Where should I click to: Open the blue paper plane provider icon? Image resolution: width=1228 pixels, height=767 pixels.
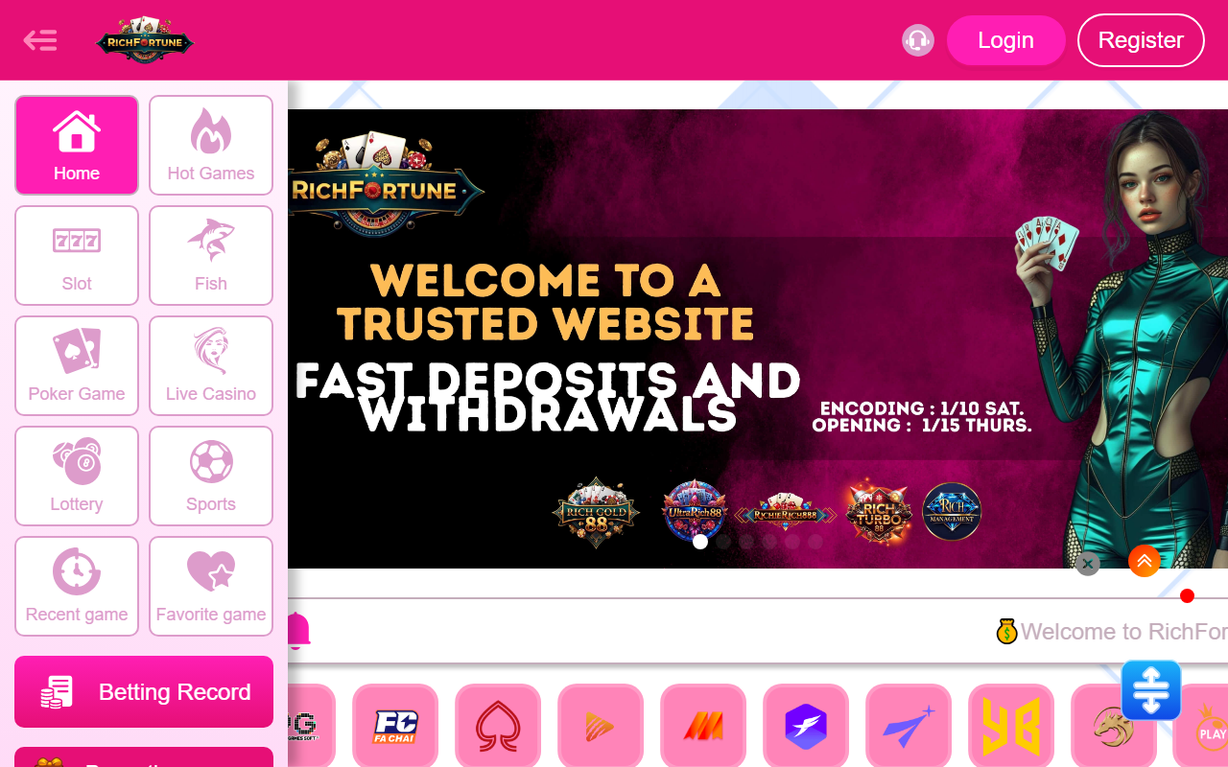[909, 727]
